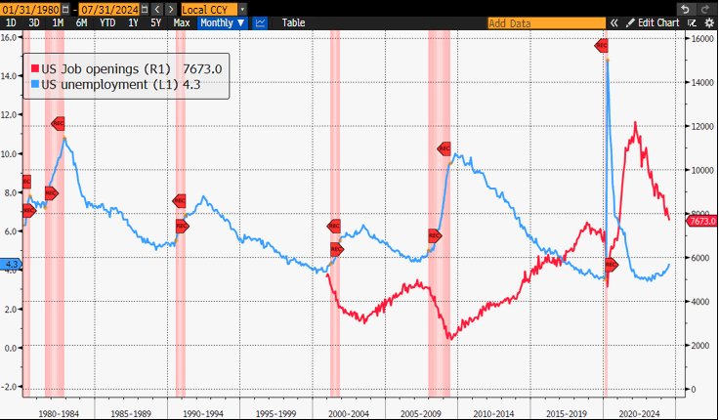Expand the Monthly frequency dropdown
The width and height of the screenshot is (719, 420).
(222, 21)
